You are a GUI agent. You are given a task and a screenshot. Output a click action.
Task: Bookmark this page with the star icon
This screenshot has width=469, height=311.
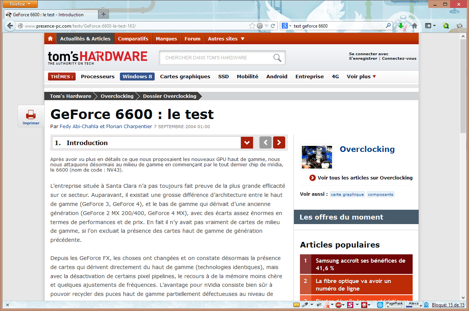pyautogui.click(x=252, y=26)
